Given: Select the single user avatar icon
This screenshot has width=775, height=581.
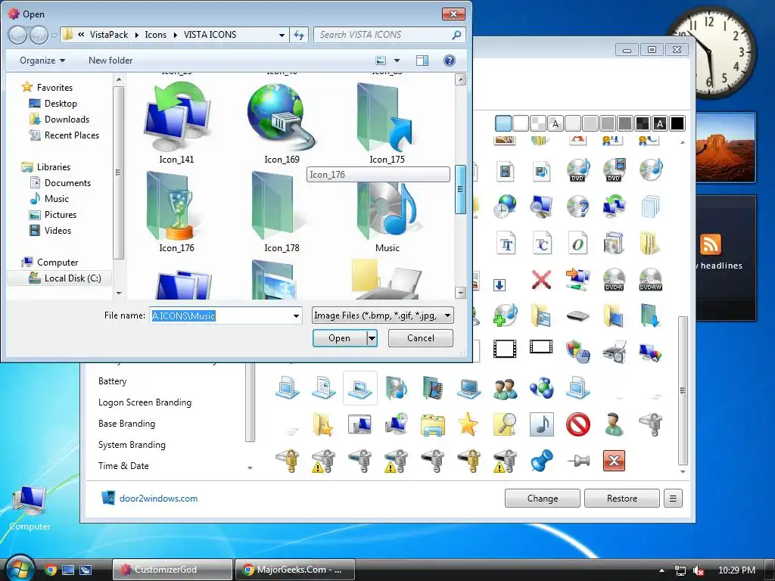Looking at the screenshot, I should [614, 424].
